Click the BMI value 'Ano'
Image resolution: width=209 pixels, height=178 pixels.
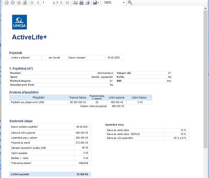(x=169, y=81)
